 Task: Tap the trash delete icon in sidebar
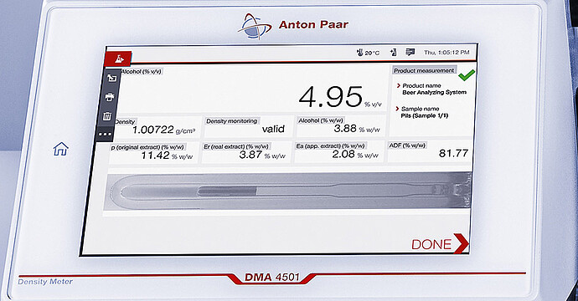(x=107, y=117)
